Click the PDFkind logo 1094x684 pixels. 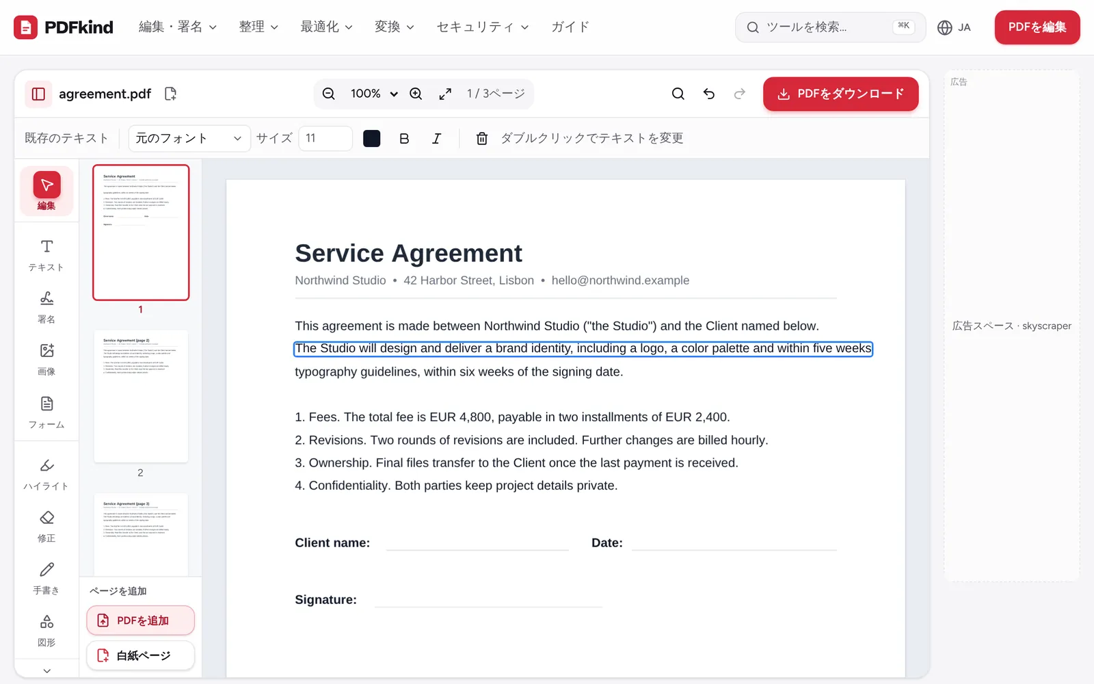(64, 27)
